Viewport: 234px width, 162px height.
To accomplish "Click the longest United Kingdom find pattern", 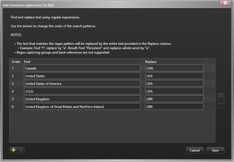I will 82,107.
